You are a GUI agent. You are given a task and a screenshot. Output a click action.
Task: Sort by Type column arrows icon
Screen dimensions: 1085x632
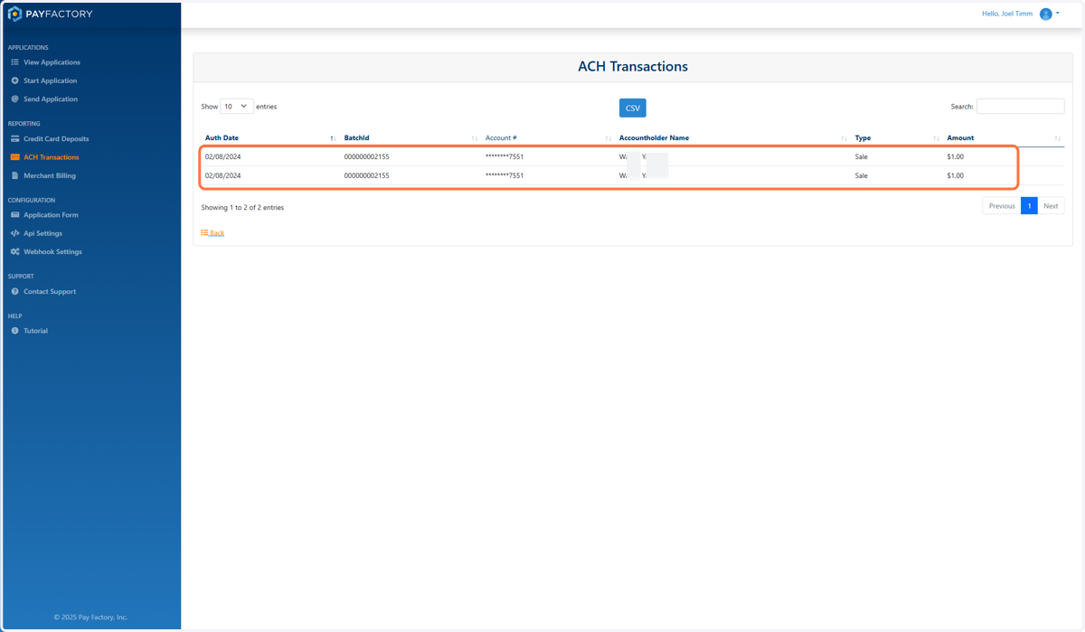click(936, 138)
